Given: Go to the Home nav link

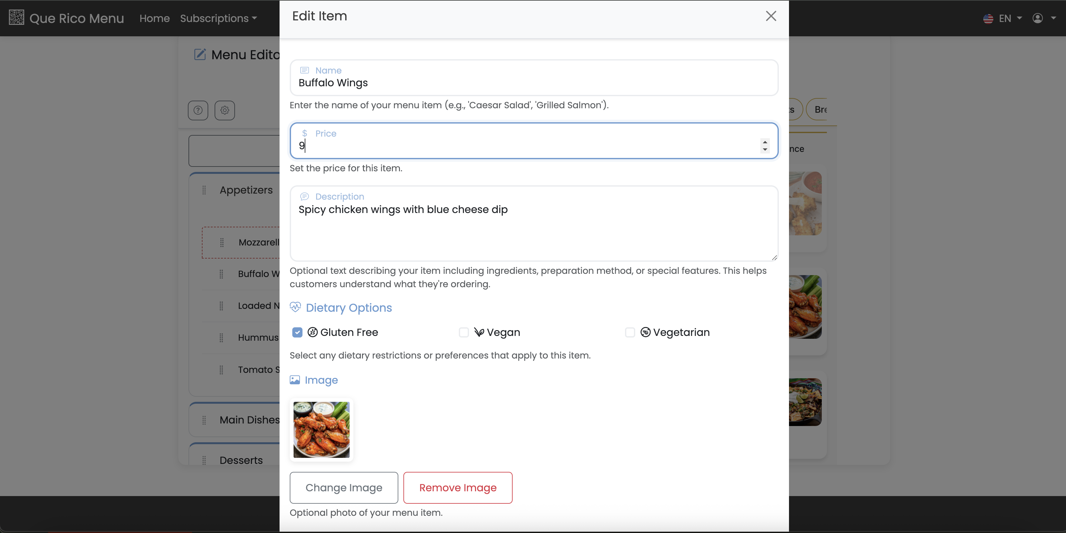Looking at the screenshot, I should coord(154,18).
